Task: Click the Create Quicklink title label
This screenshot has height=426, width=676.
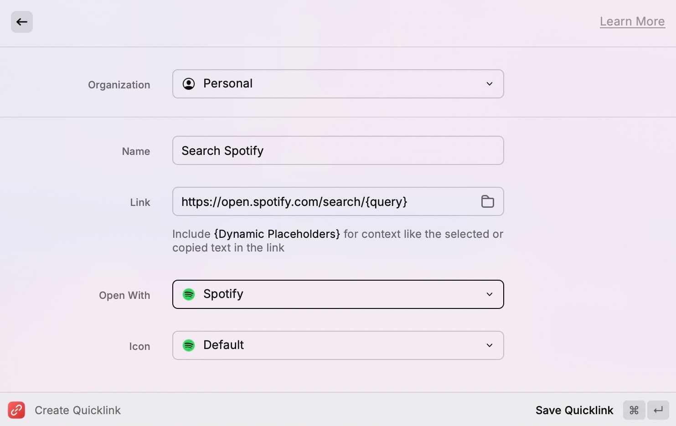Action: (77, 411)
